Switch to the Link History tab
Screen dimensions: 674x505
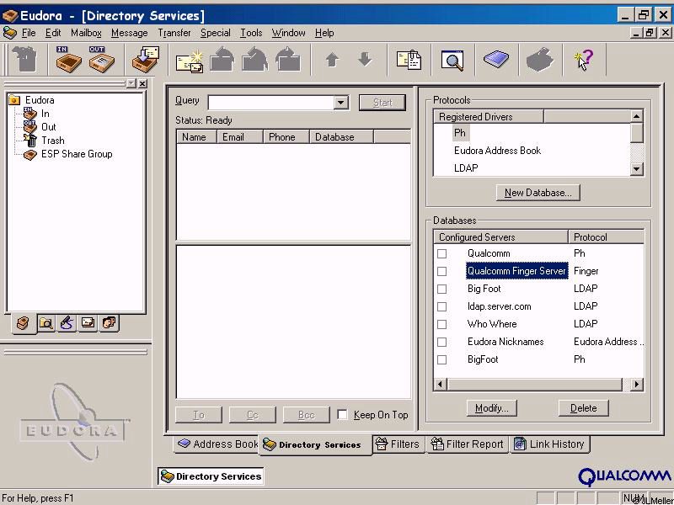[x=550, y=444]
